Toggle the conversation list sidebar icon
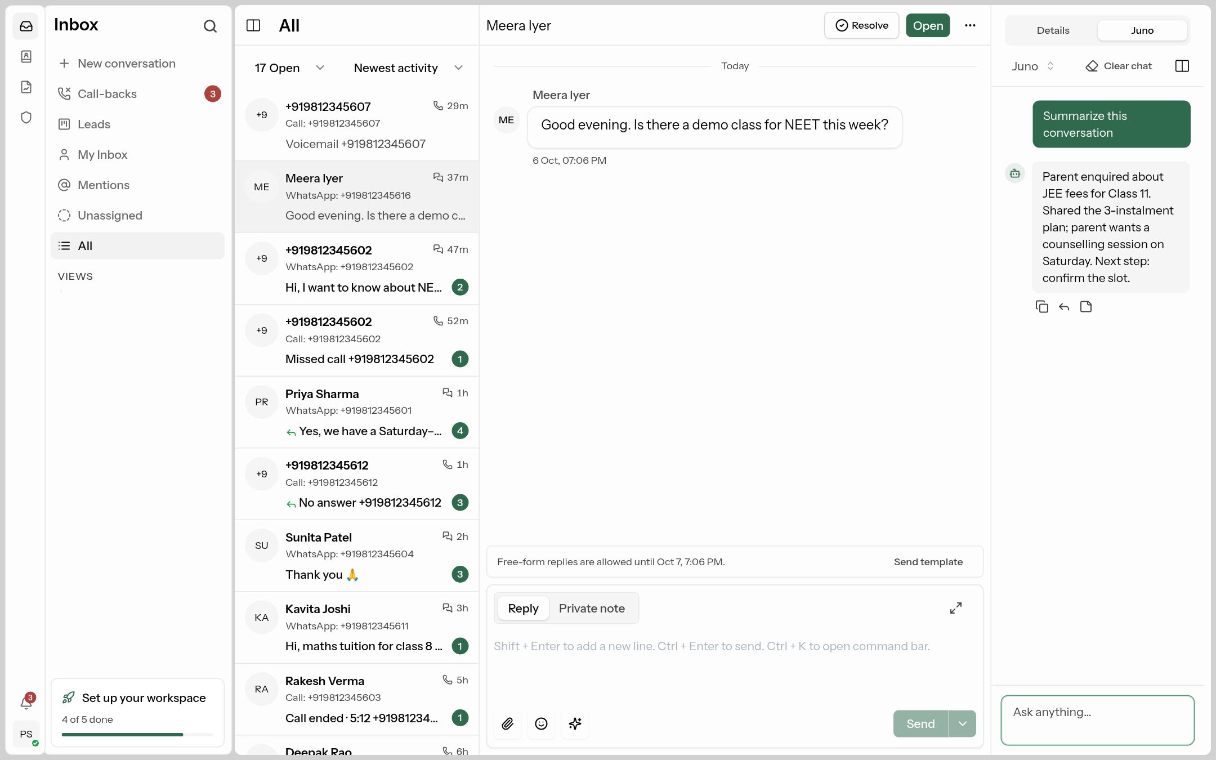The height and width of the screenshot is (760, 1216). tap(253, 25)
